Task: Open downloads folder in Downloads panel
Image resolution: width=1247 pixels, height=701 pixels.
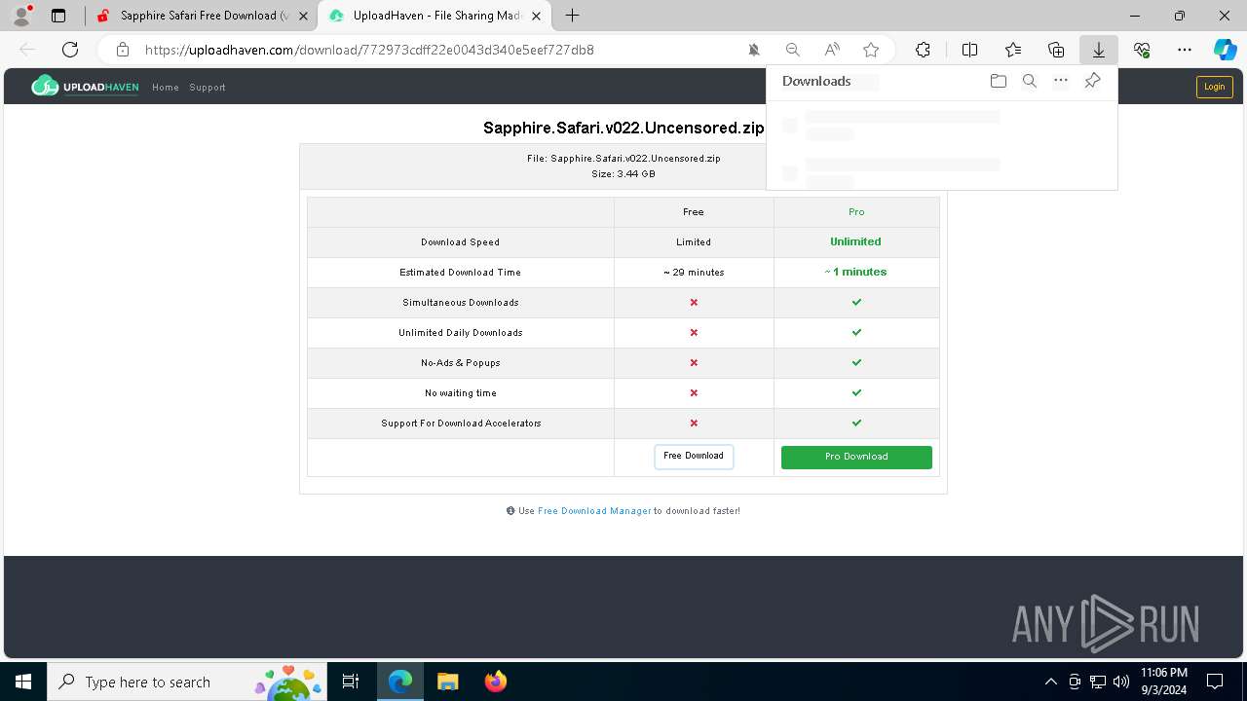Action: (x=999, y=81)
